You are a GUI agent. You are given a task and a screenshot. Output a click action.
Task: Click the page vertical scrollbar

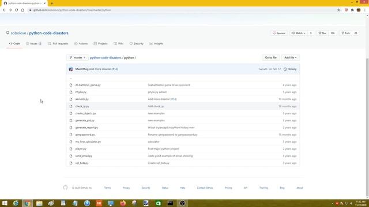[x=367, y=126]
